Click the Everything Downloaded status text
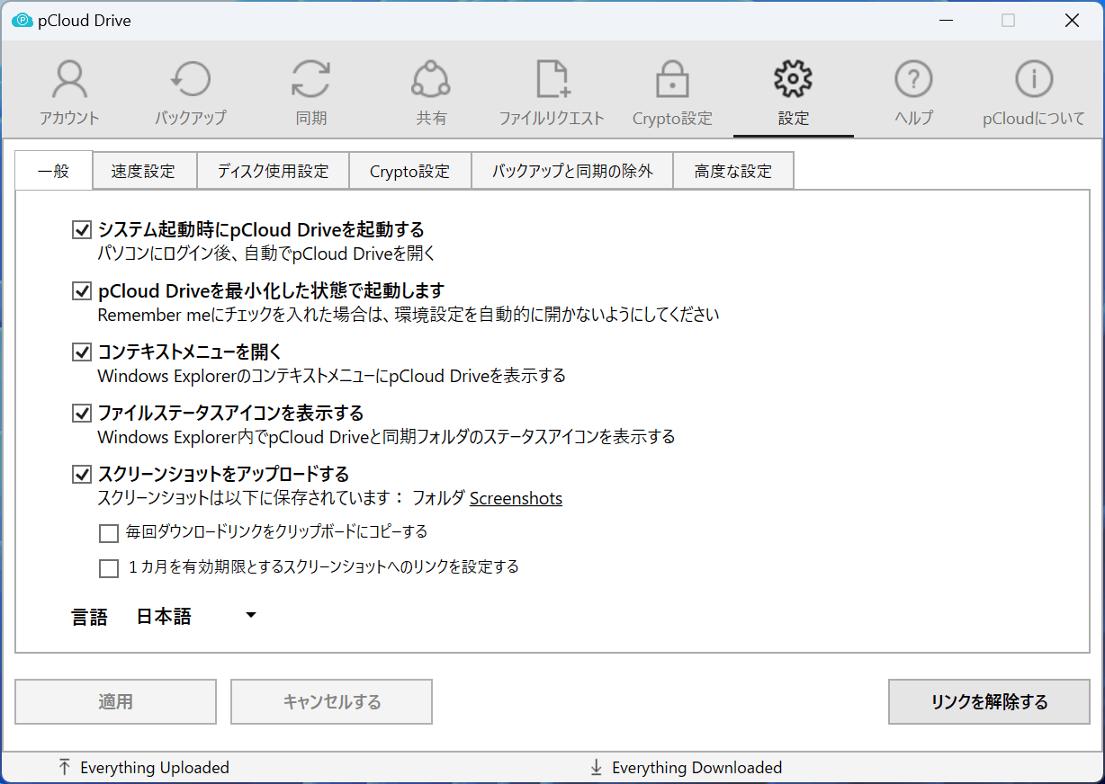Viewport: 1105px width, 784px height. pyautogui.click(x=696, y=768)
